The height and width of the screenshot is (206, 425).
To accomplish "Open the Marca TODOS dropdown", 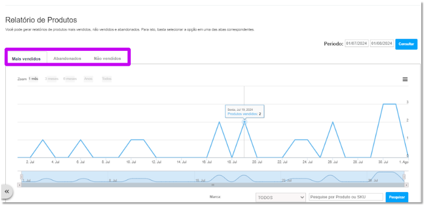I will click(280, 197).
